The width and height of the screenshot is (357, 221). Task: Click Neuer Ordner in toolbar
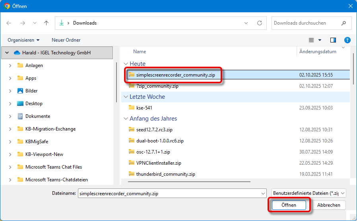point(66,40)
